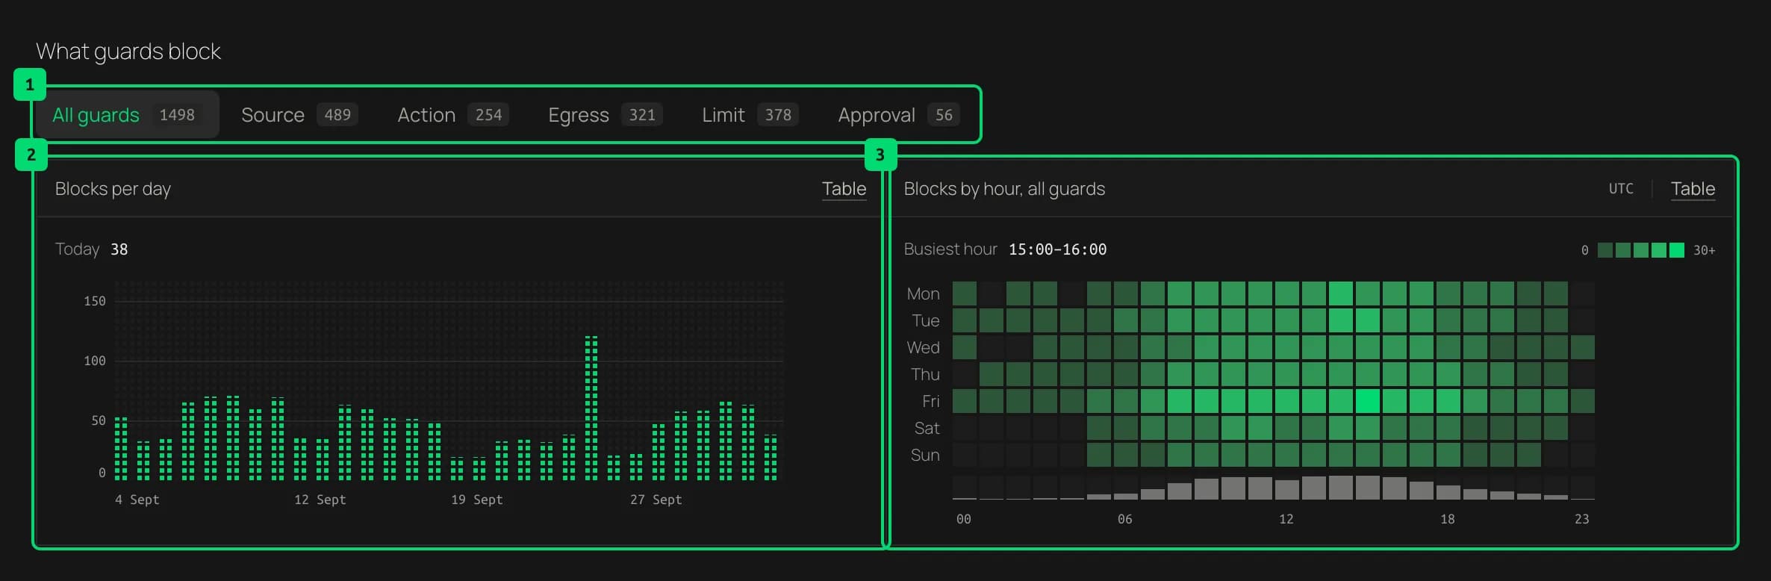Click the What guards block heading
The width and height of the screenshot is (1771, 581).
pyautogui.click(x=128, y=51)
